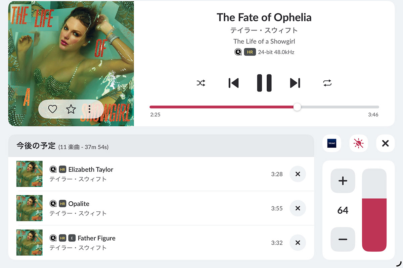The image size is (403, 268).
Task: Remove Father Figure from the queue
Action: coord(298,243)
